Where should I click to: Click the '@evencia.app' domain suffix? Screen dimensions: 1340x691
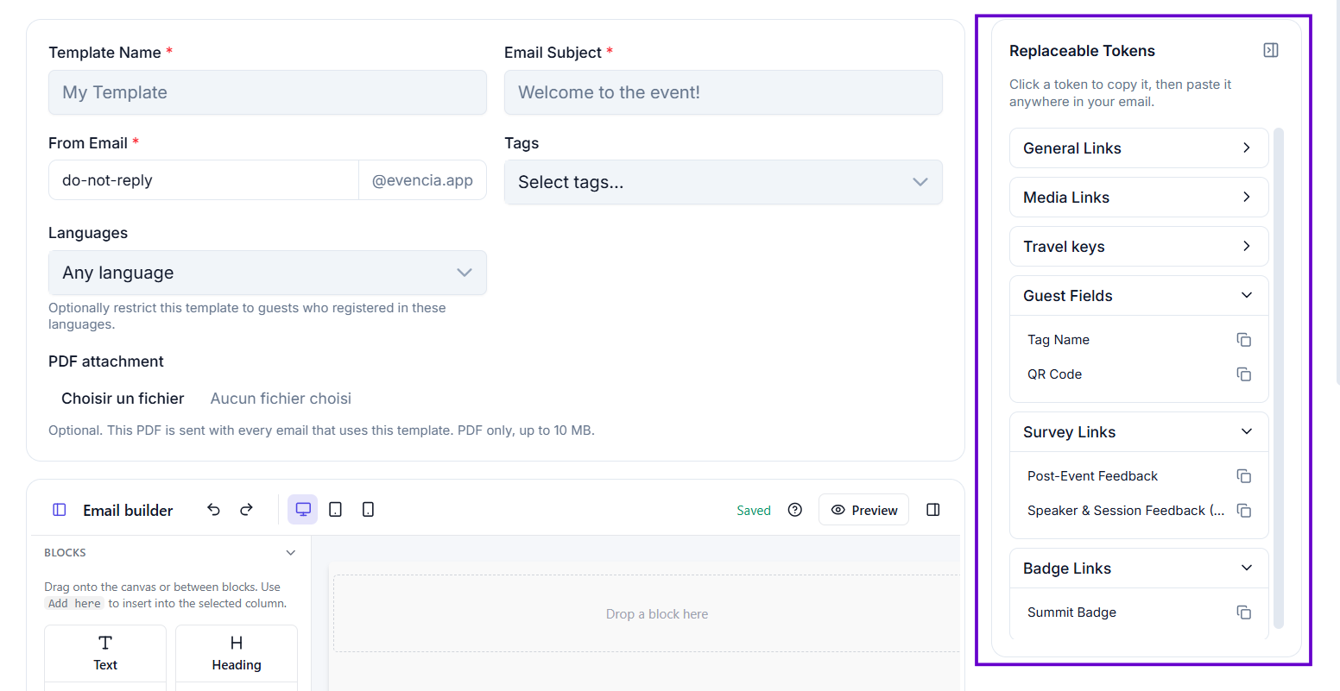pos(422,180)
